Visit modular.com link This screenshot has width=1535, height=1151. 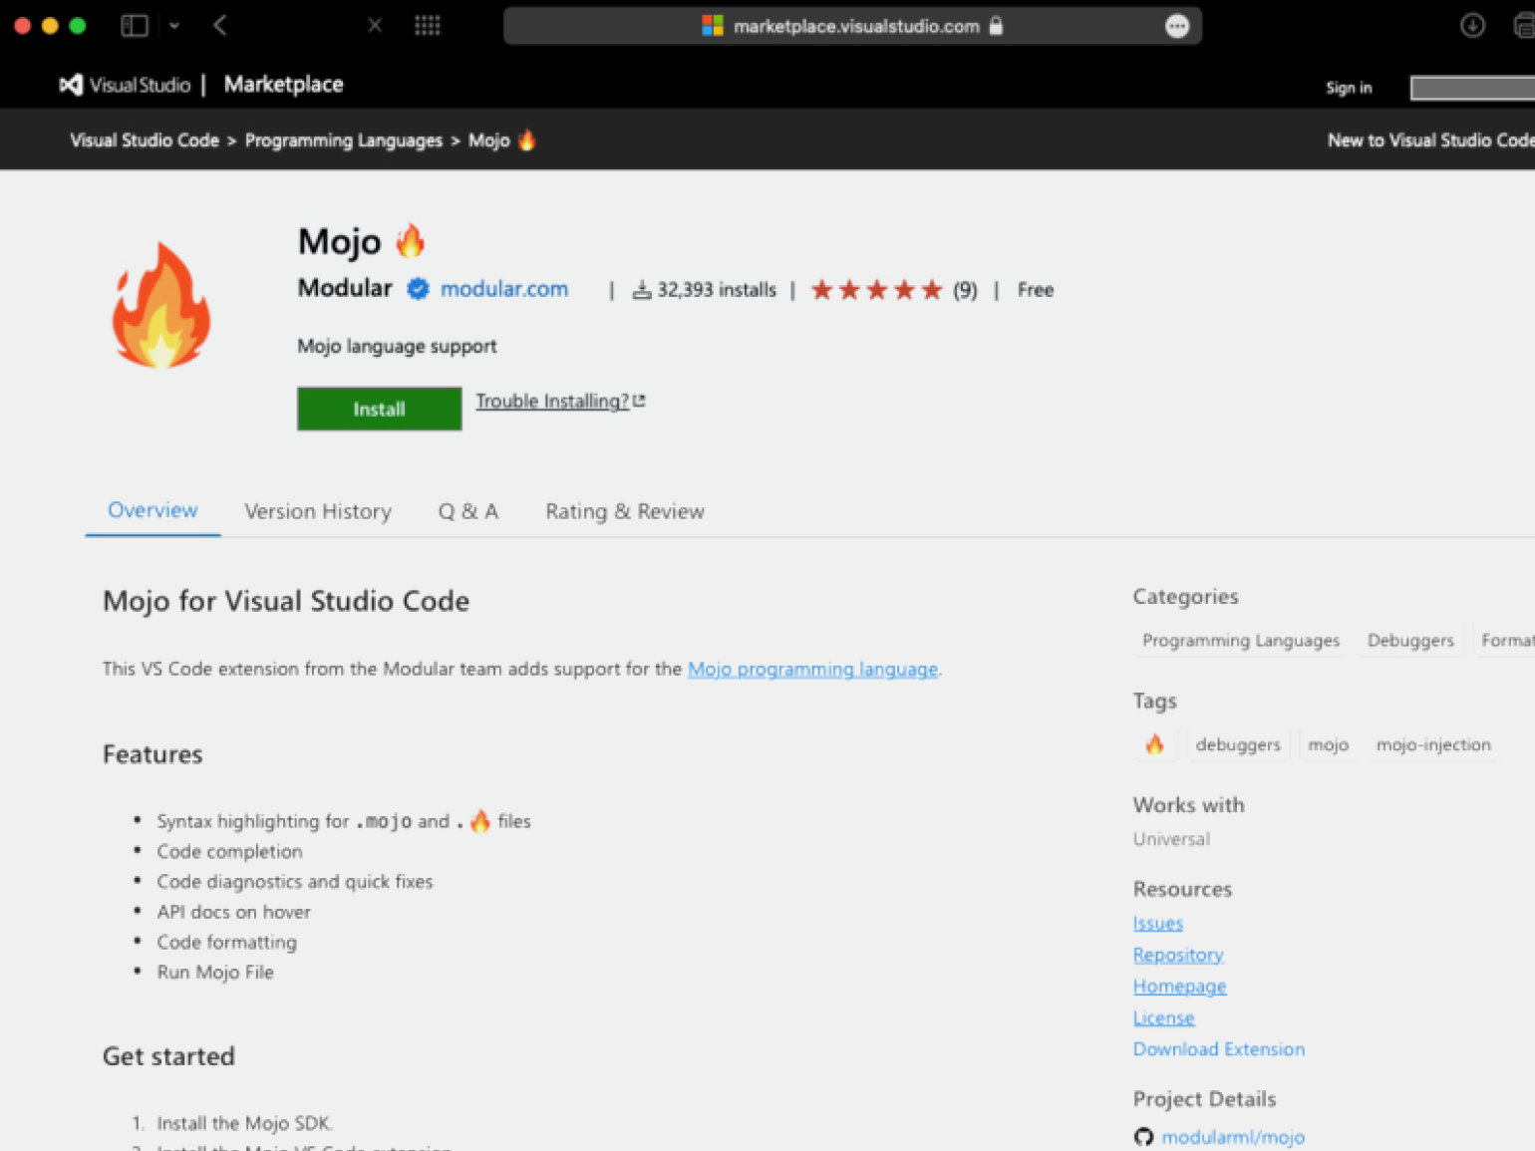click(x=504, y=289)
